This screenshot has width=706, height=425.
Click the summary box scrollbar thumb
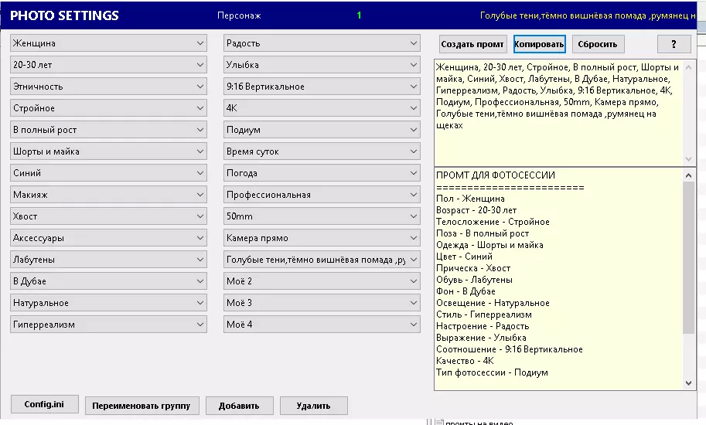pos(688,257)
